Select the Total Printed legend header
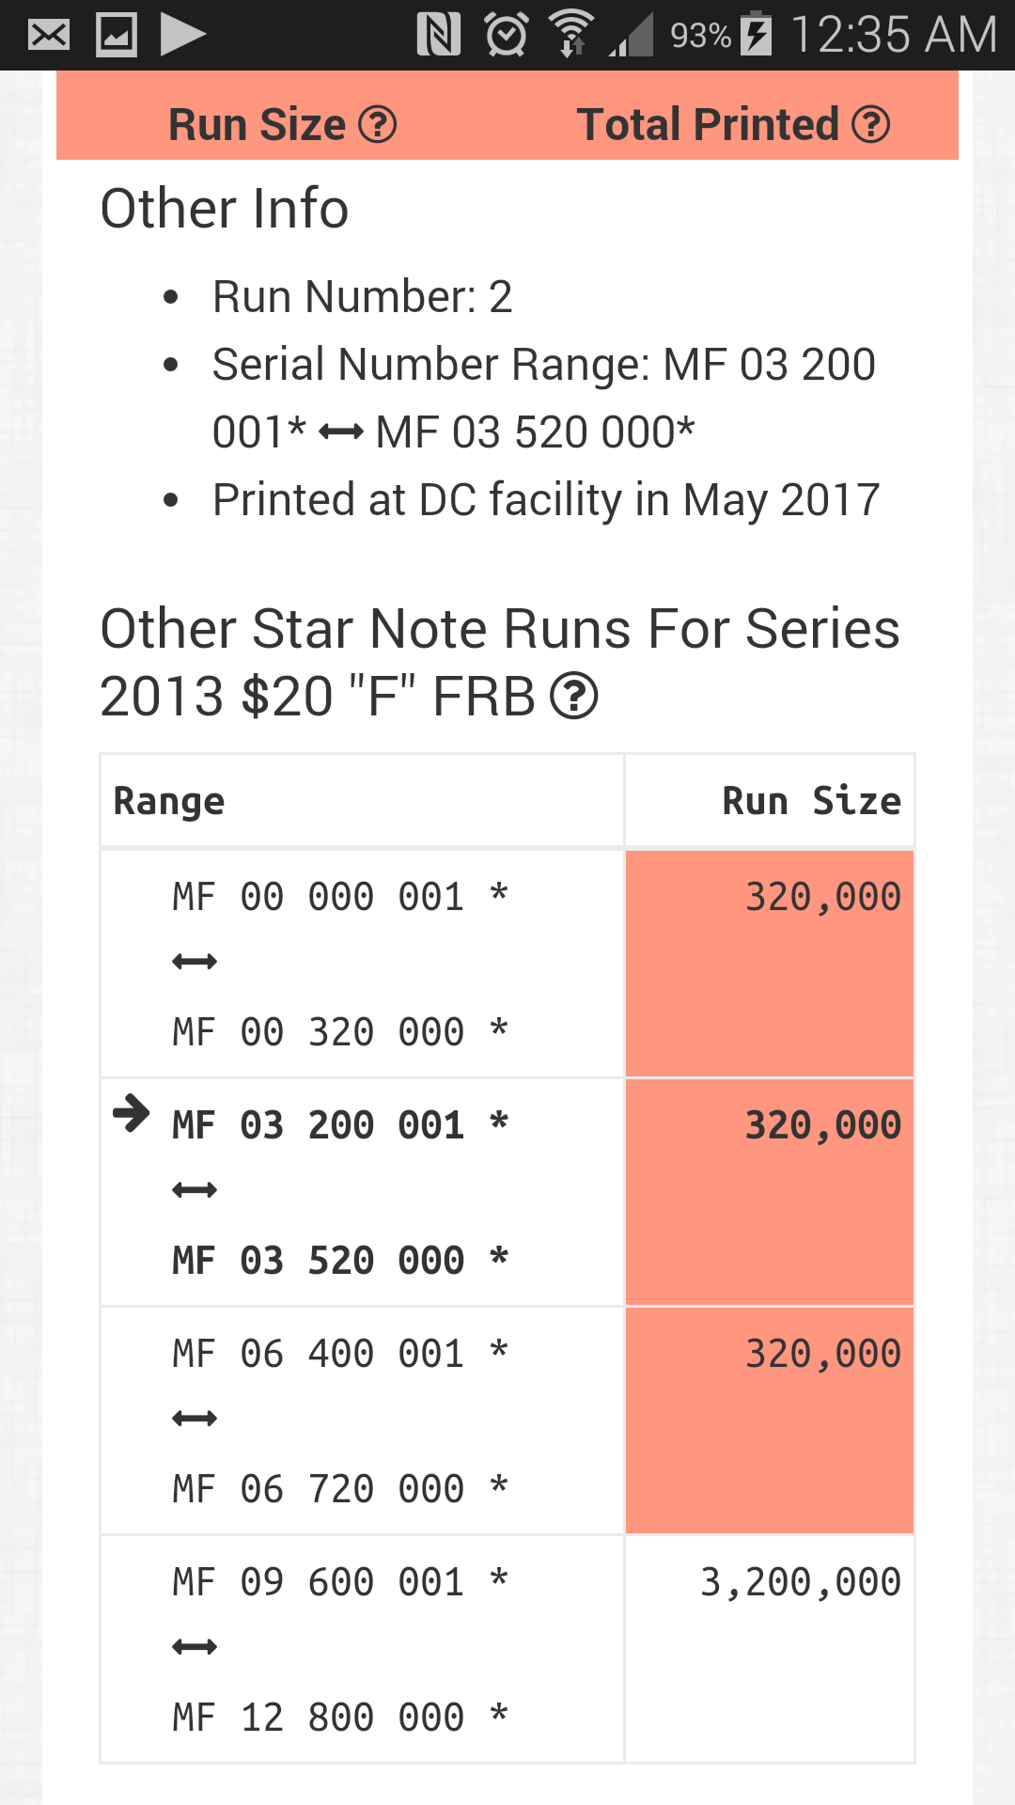This screenshot has height=1805, width=1015. 707,124
